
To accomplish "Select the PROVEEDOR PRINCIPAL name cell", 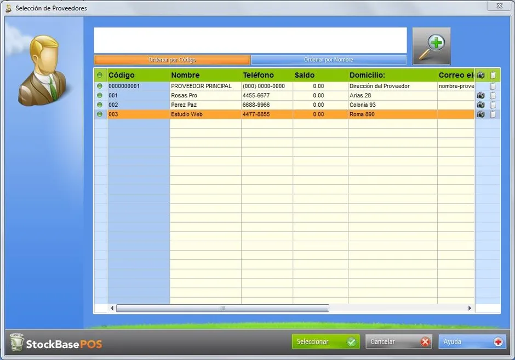I will click(205, 86).
